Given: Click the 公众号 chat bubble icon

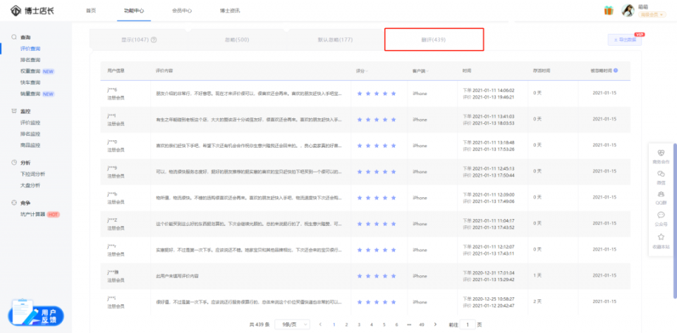Looking at the screenshot, I should pos(661,215).
